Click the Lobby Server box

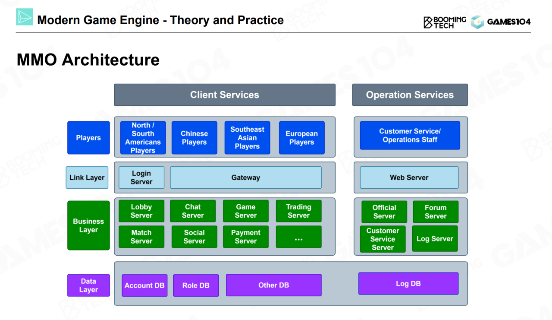coord(141,211)
